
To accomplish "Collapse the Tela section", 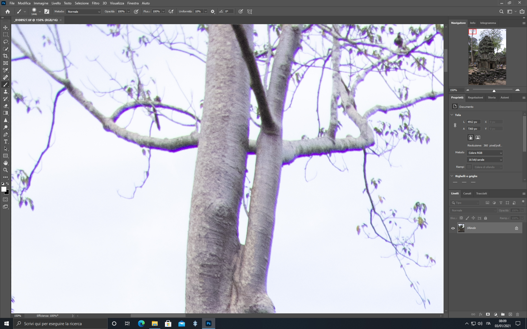I will [x=452, y=115].
